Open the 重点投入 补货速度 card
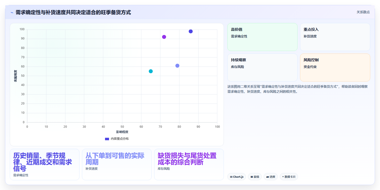Viewport: 380px width, 190px height. pyautogui.click(x=335, y=37)
